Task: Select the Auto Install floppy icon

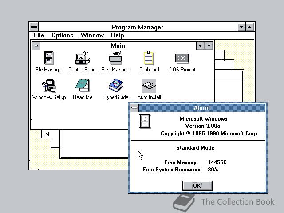Action: tap(149, 86)
